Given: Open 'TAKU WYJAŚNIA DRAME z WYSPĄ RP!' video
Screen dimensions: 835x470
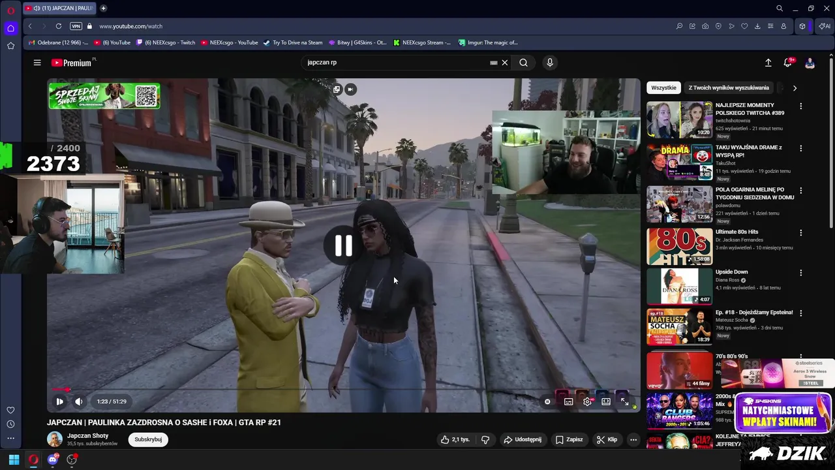Looking at the screenshot, I should pos(680,162).
